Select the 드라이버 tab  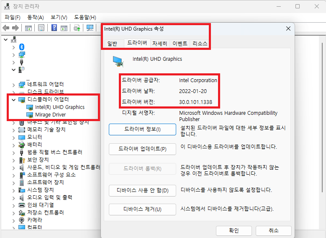[137, 43]
